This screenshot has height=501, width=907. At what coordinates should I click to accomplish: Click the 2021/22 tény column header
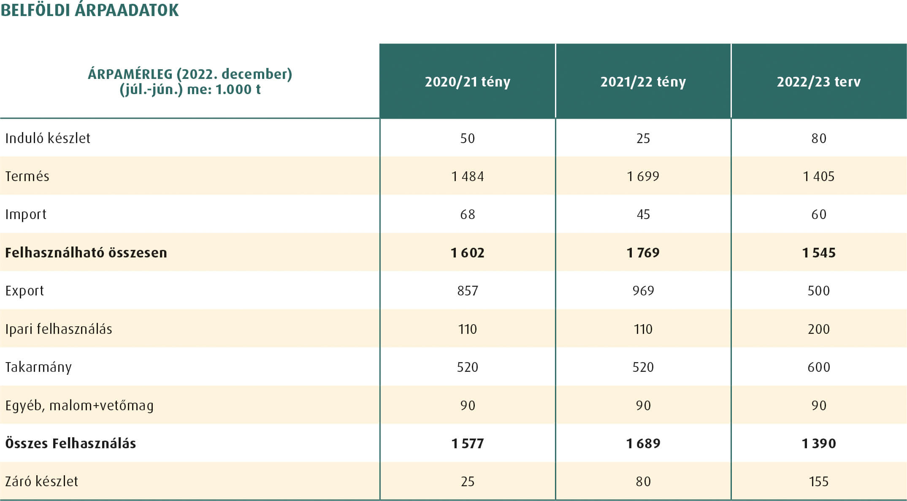click(x=643, y=81)
